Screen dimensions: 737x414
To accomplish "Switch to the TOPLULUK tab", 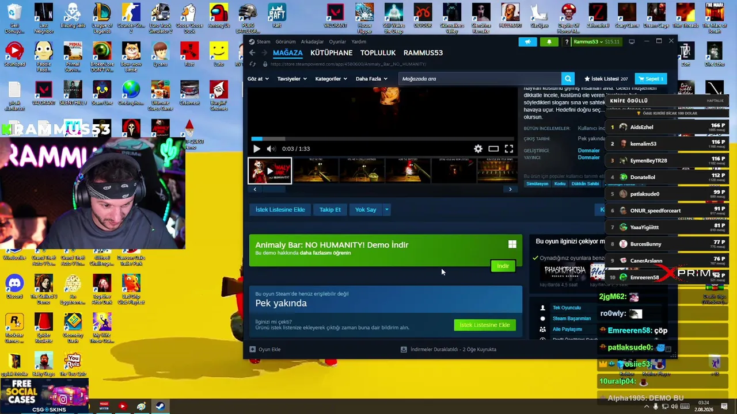I will [378, 53].
